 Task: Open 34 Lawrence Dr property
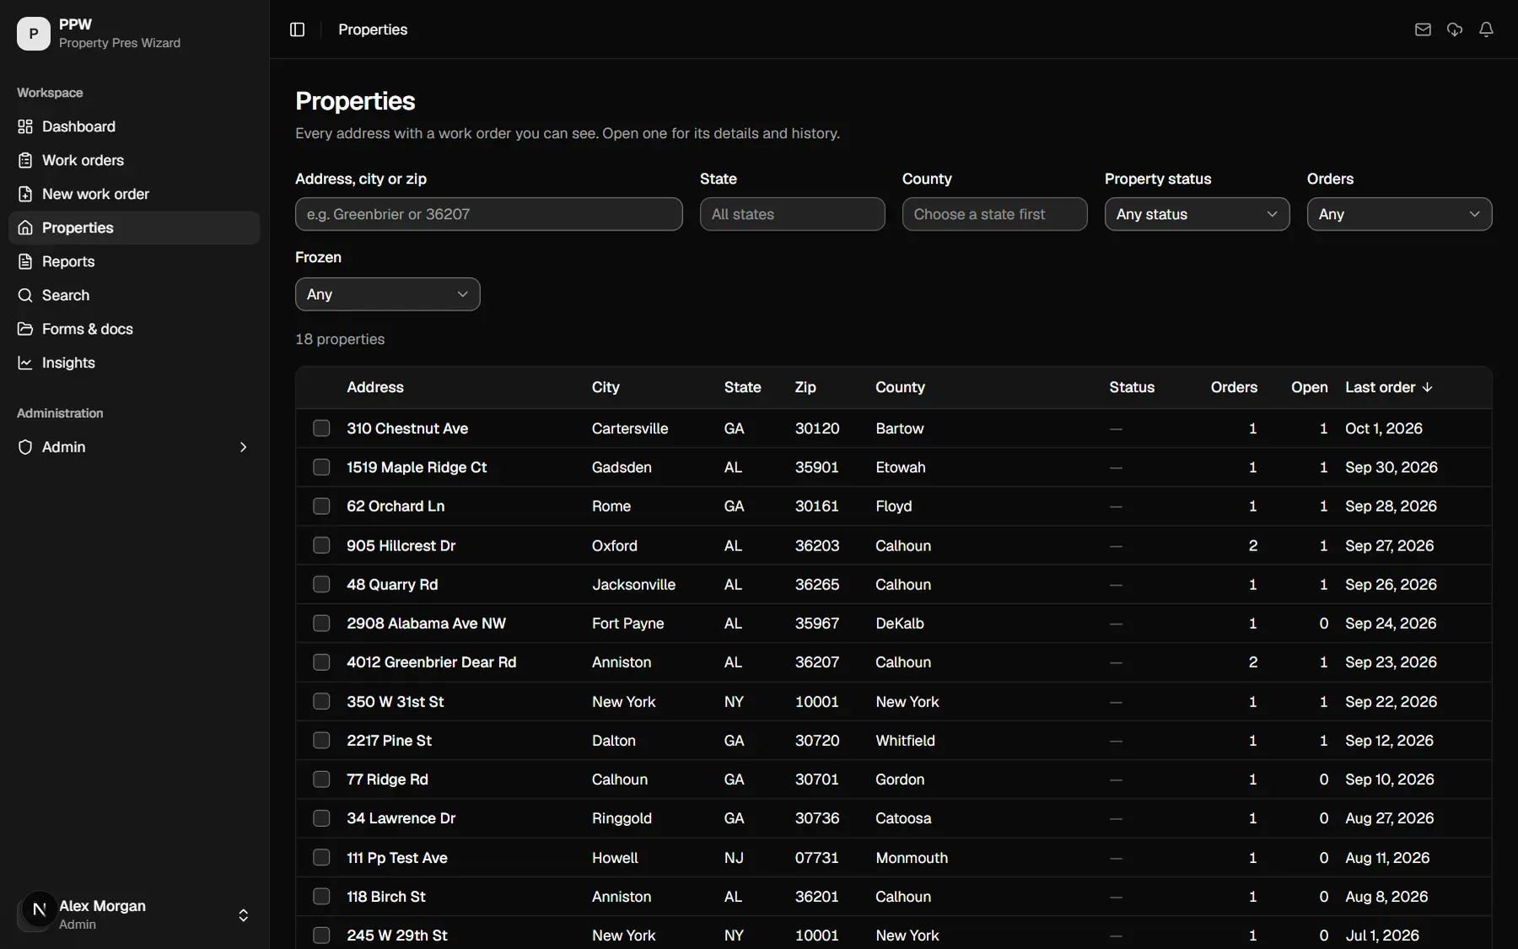[401, 818]
